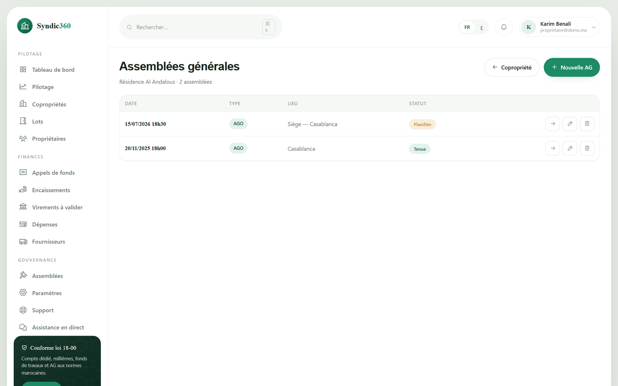The height and width of the screenshot is (386, 618).
Task: Click the Planifiée status badge
Action: coord(423,124)
